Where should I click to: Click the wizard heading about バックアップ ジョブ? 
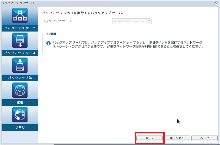coord(83,13)
